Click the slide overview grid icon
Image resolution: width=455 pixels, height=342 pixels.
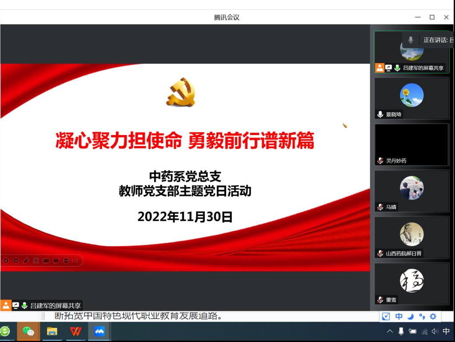(36, 261)
